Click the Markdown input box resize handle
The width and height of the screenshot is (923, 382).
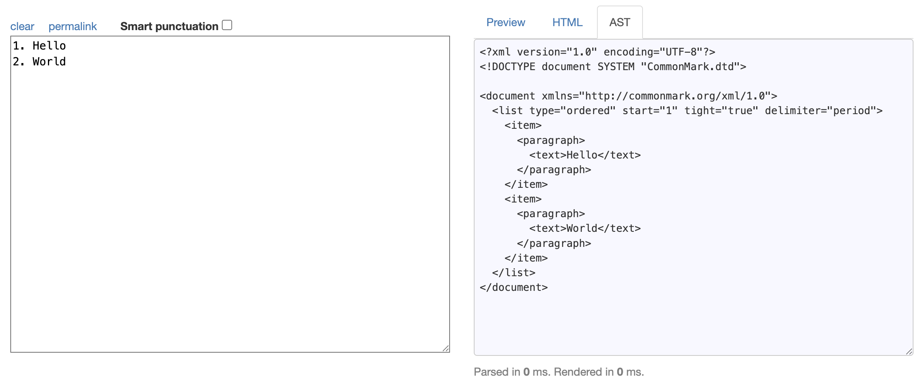(x=446, y=348)
